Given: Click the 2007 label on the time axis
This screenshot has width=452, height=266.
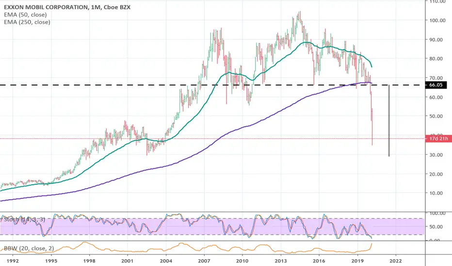Looking at the screenshot, I should point(204,261).
